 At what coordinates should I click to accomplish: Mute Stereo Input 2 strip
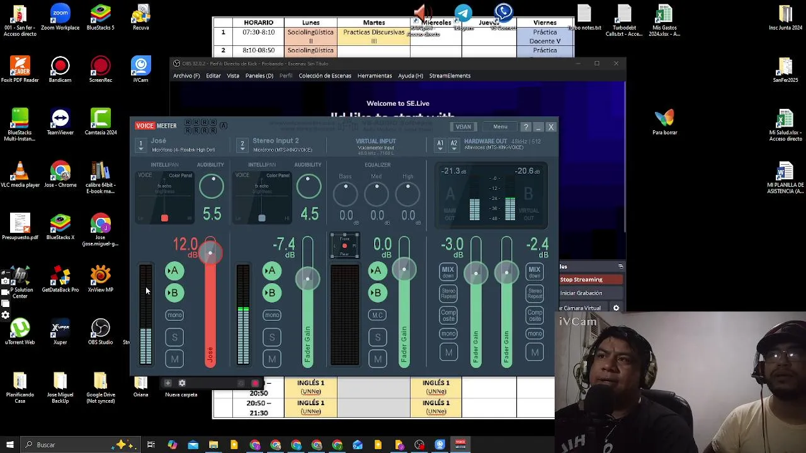[x=271, y=359]
